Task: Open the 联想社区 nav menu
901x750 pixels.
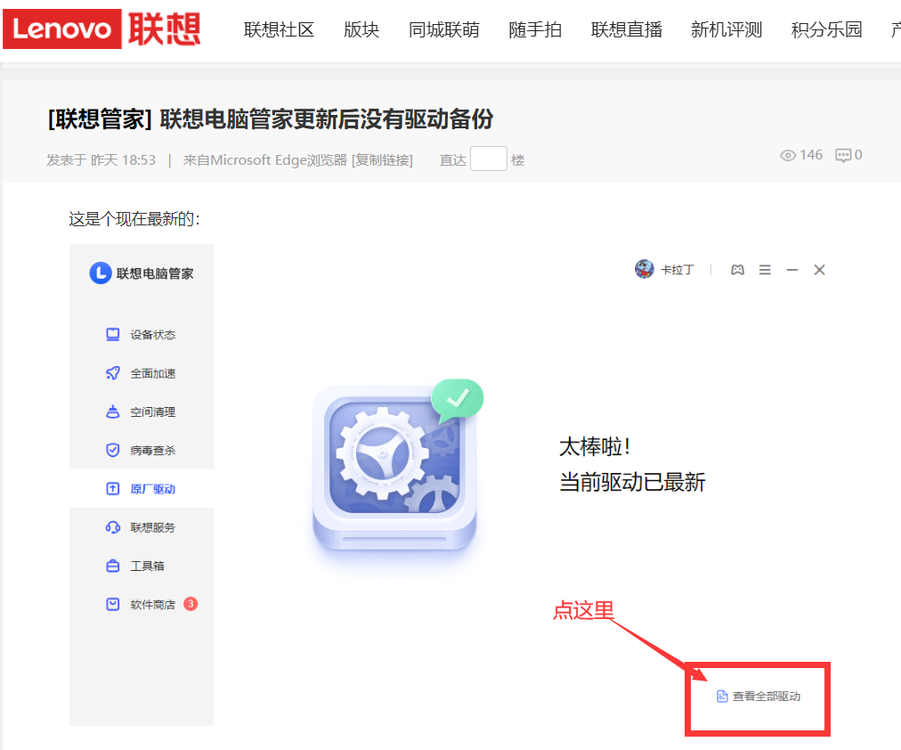Action: [279, 29]
